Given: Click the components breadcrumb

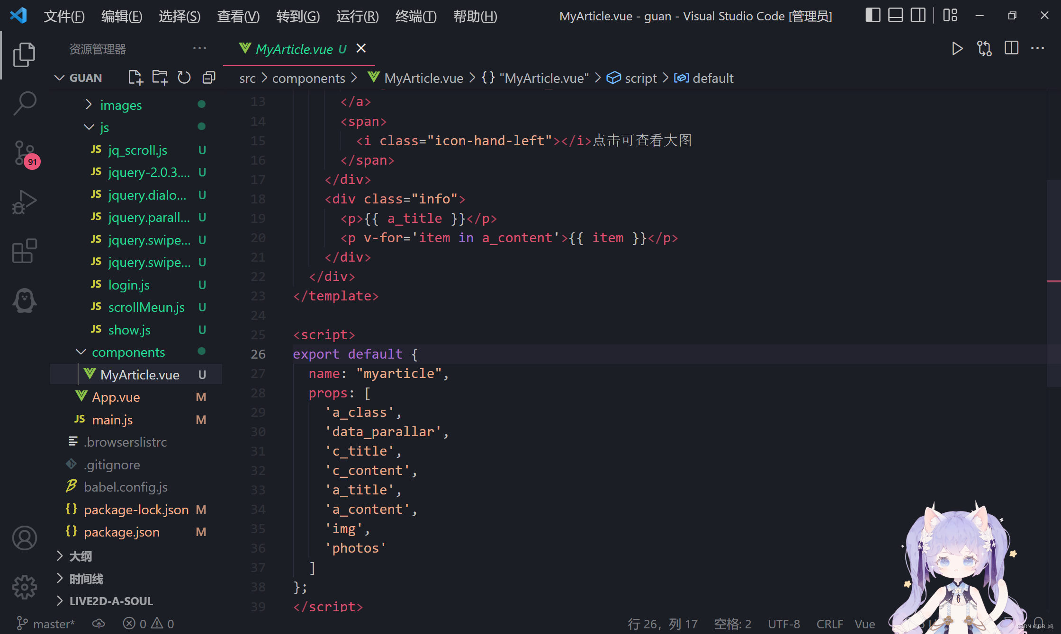Looking at the screenshot, I should (x=308, y=78).
